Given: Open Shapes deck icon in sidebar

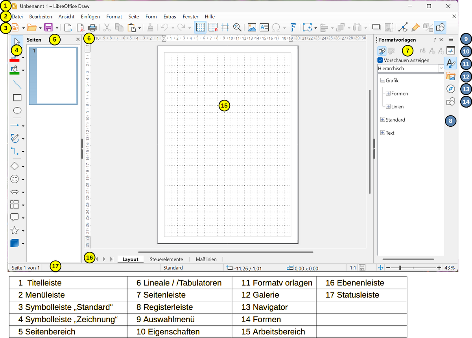Looking at the screenshot, I should click(x=451, y=102).
